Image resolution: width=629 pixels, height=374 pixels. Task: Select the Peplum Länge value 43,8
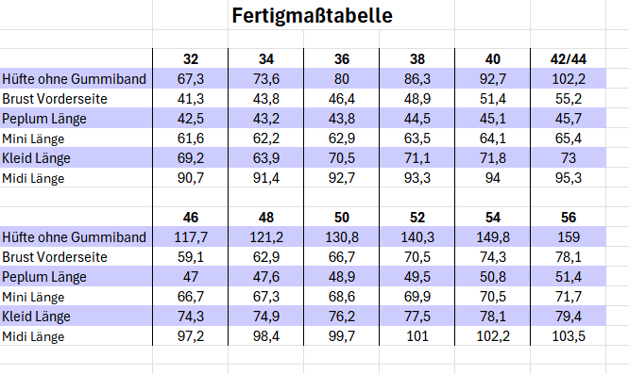342,119
